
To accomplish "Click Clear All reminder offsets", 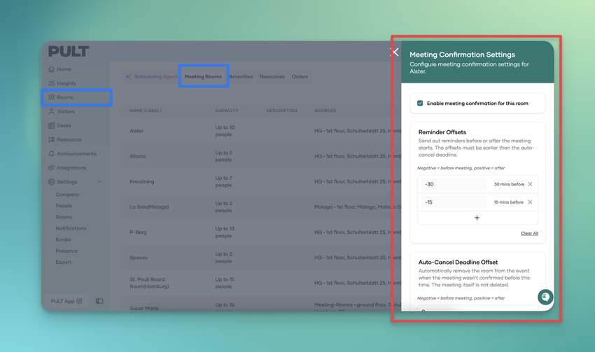I will 529,234.
